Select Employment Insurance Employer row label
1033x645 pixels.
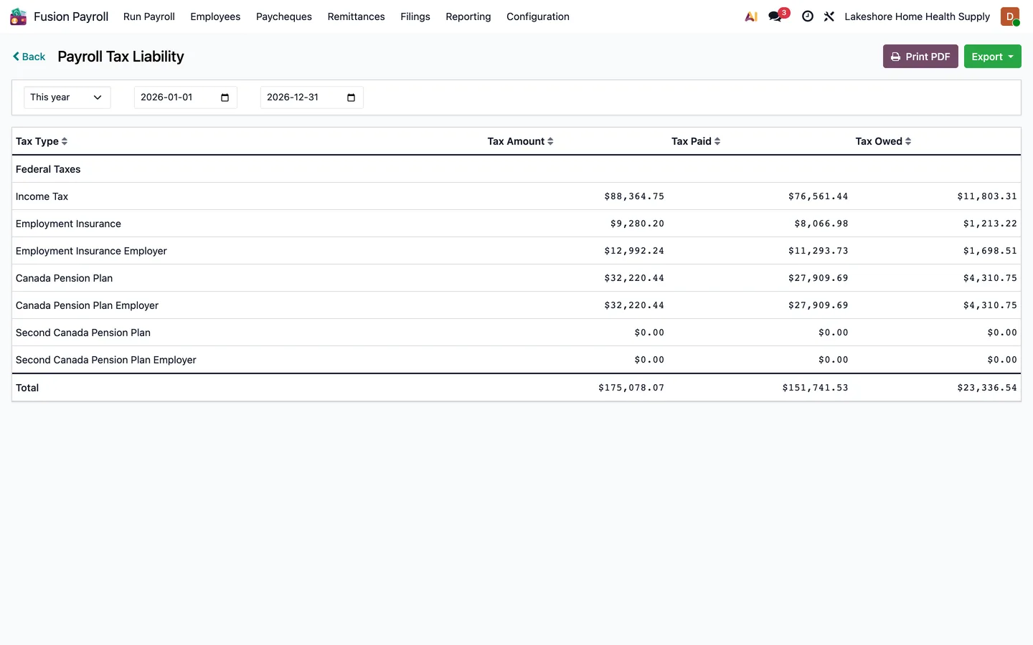pyautogui.click(x=91, y=251)
